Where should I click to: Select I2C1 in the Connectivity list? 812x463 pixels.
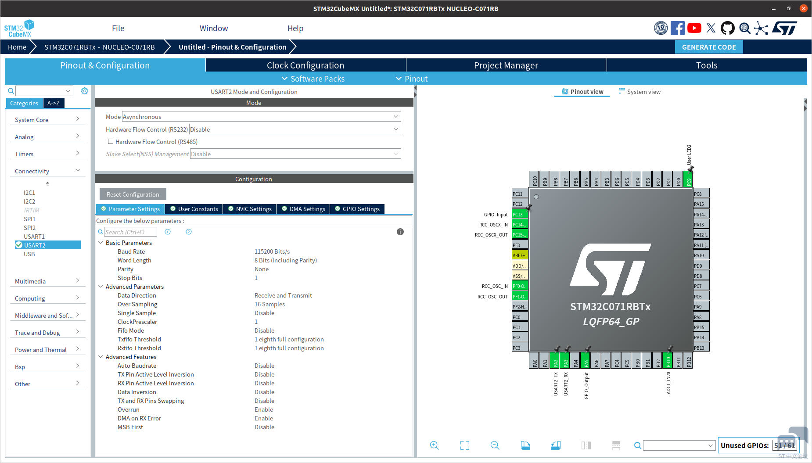coord(29,193)
